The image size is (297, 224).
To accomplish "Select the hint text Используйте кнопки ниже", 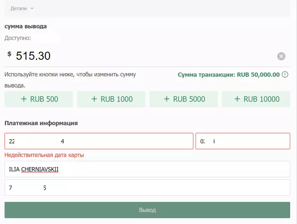I will (70, 80).
